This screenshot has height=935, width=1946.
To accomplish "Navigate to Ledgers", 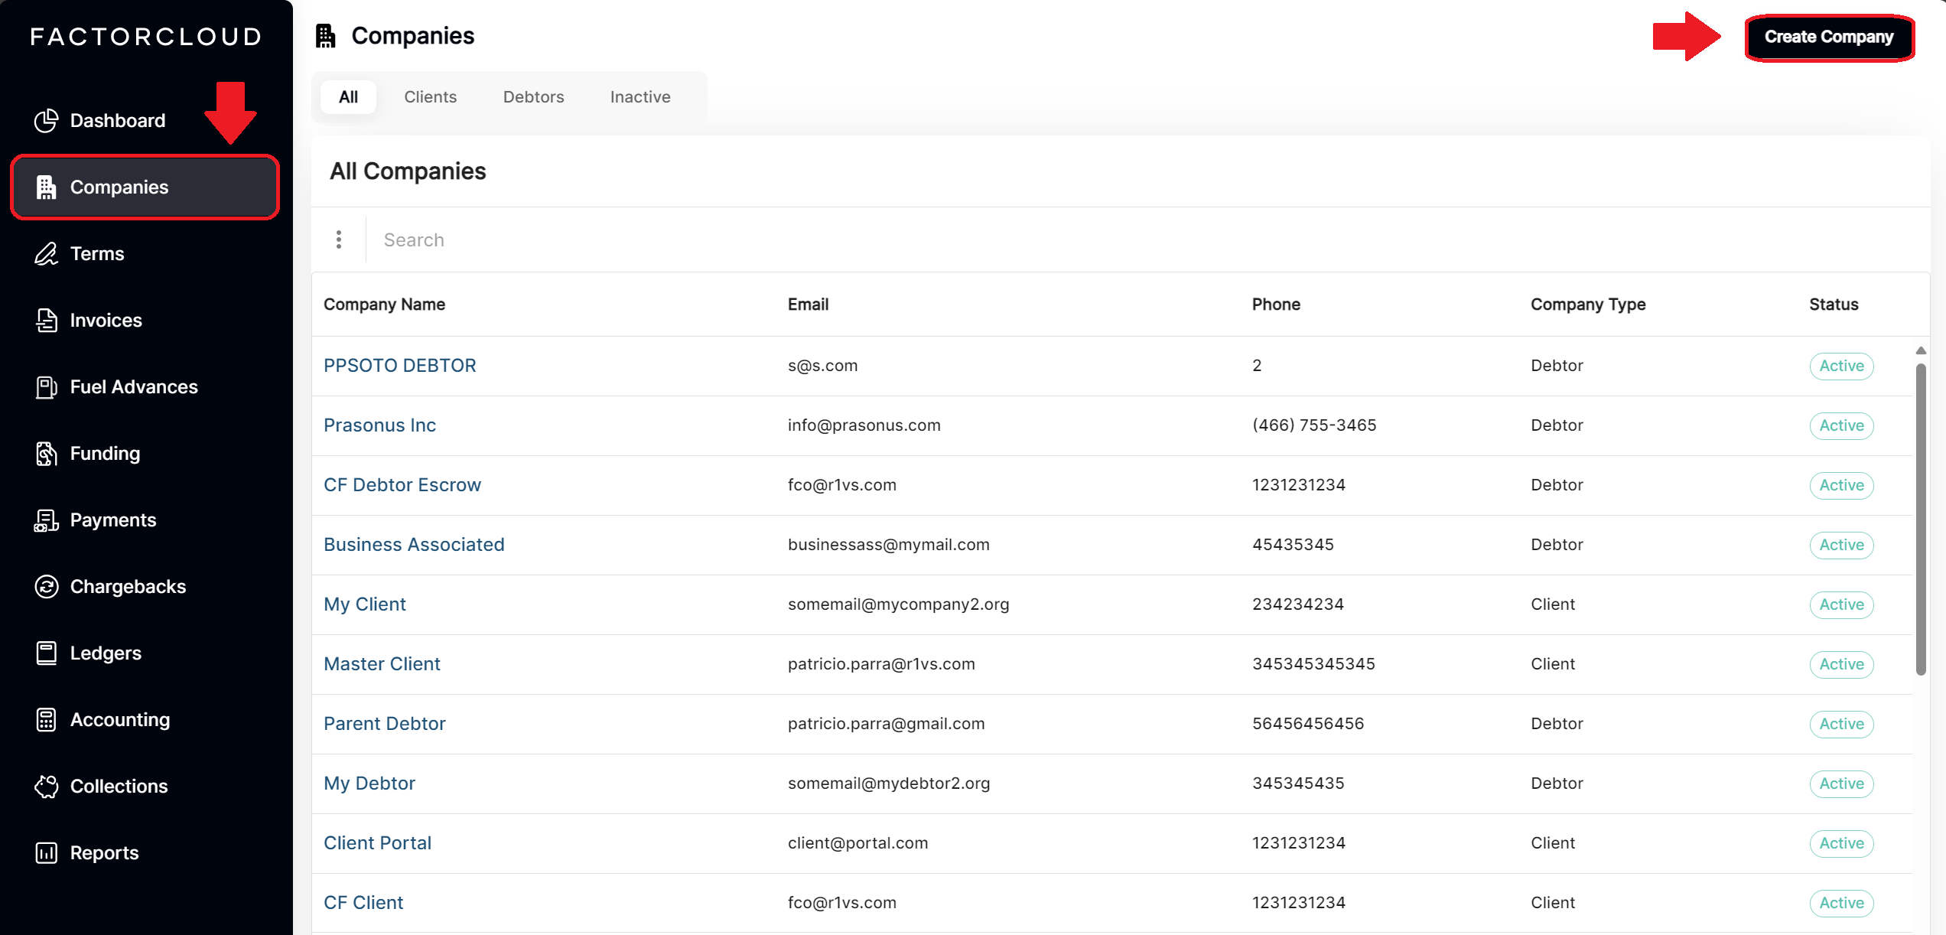I will tap(106, 653).
